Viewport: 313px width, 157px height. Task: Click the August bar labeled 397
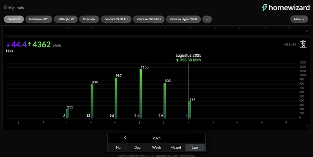(190, 110)
